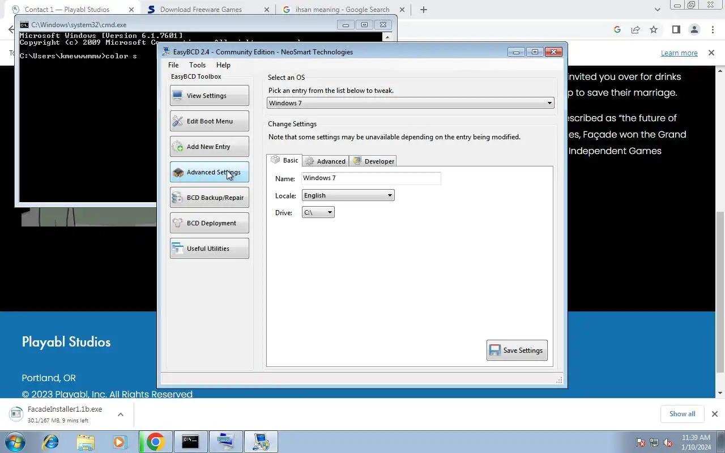Image resolution: width=725 pixels, height=453 pixels.
Task: Open the Chrome profile icon
Action: pyautogui.click(x=694, y=29)
